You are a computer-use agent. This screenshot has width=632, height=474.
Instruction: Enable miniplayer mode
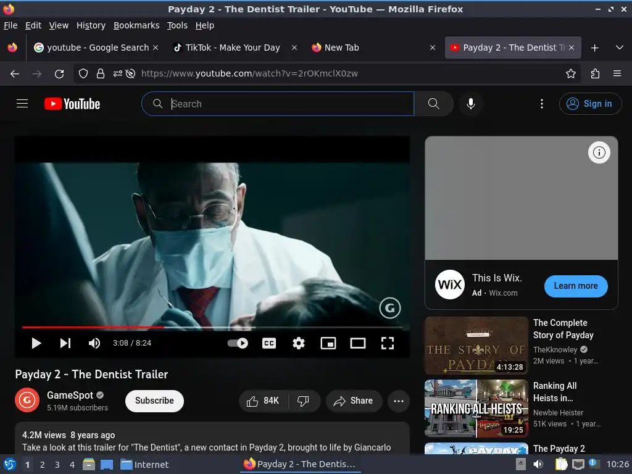pyautogui.click(x=328, y=343)
